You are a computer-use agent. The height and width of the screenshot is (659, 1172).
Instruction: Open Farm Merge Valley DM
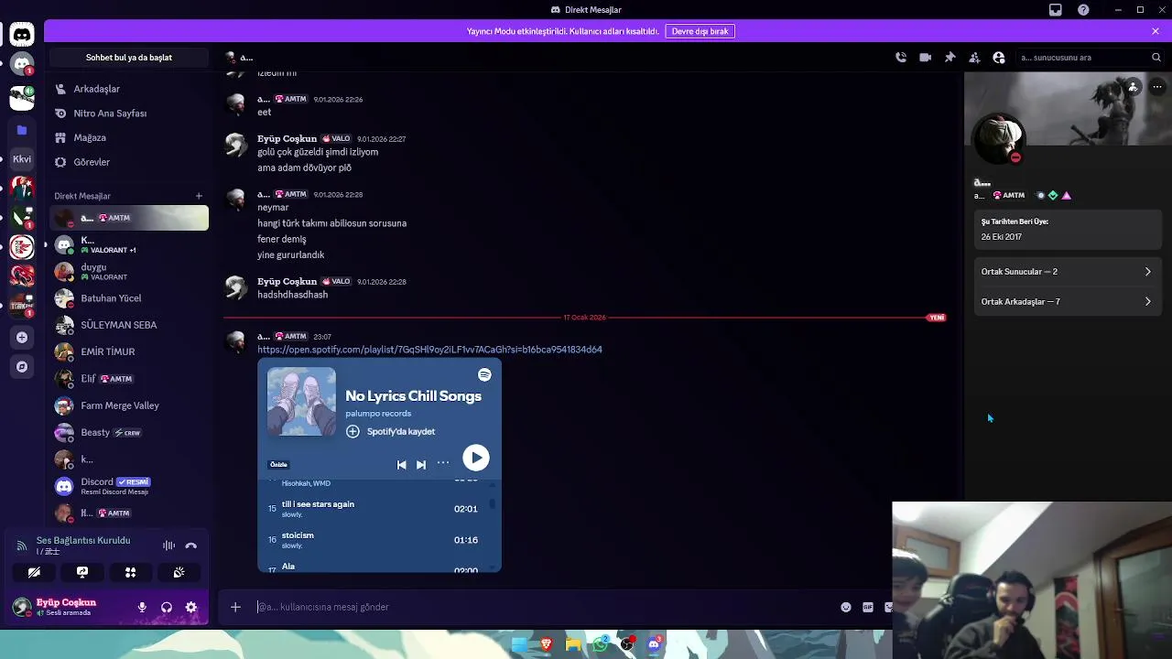click(x=129, y=405)
